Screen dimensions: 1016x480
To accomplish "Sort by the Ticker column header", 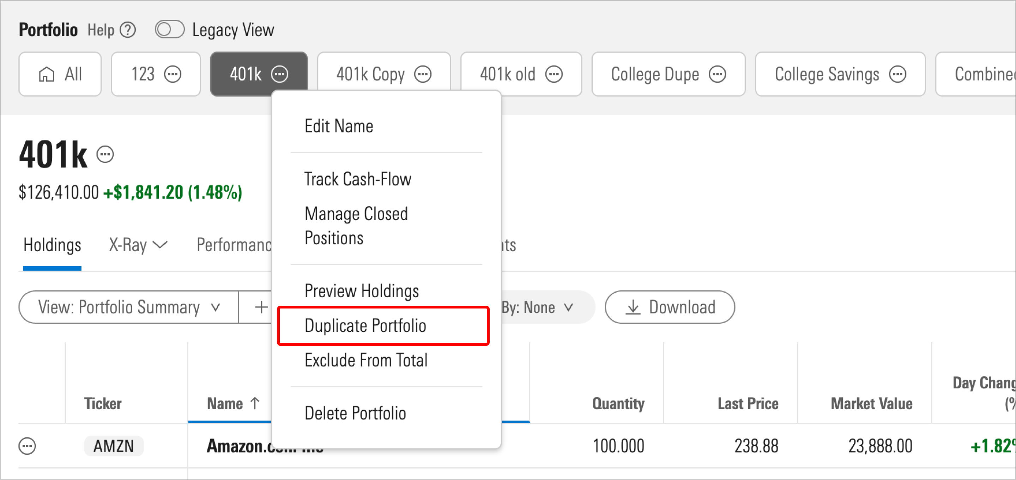I will click(103, 404).
